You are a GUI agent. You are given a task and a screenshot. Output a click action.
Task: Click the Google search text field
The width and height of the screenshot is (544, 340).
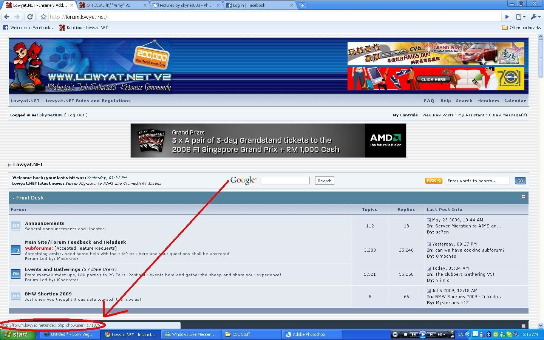pyautogui.click(x=285, y=181)
